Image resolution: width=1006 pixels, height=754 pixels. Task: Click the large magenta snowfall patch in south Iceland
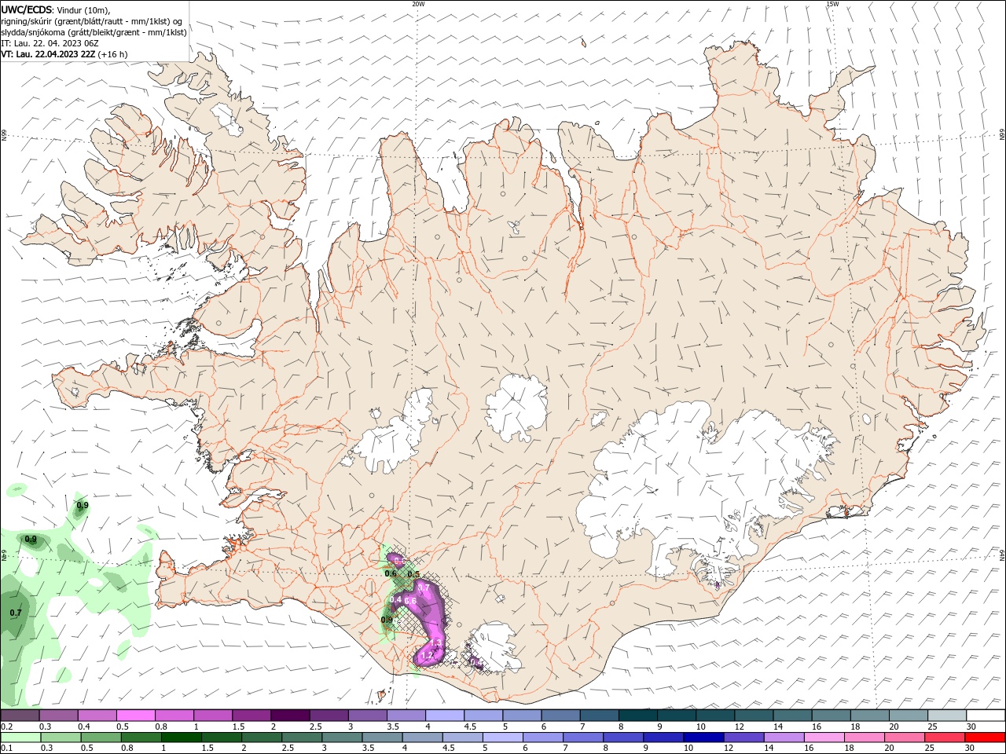tap(429, 620)
